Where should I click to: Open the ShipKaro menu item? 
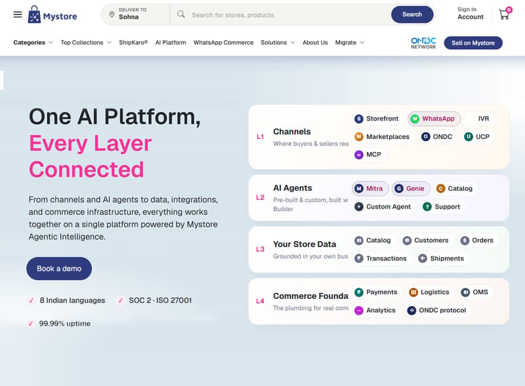(133, 43)
